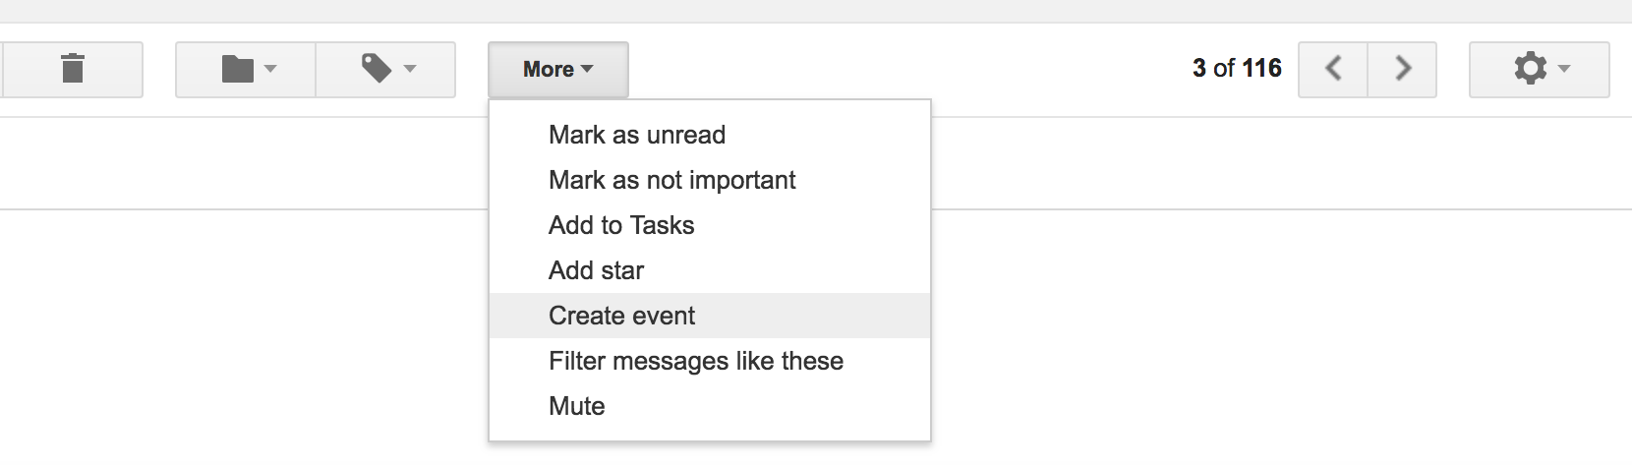Click the caret on the More button

tap(587, 69)
